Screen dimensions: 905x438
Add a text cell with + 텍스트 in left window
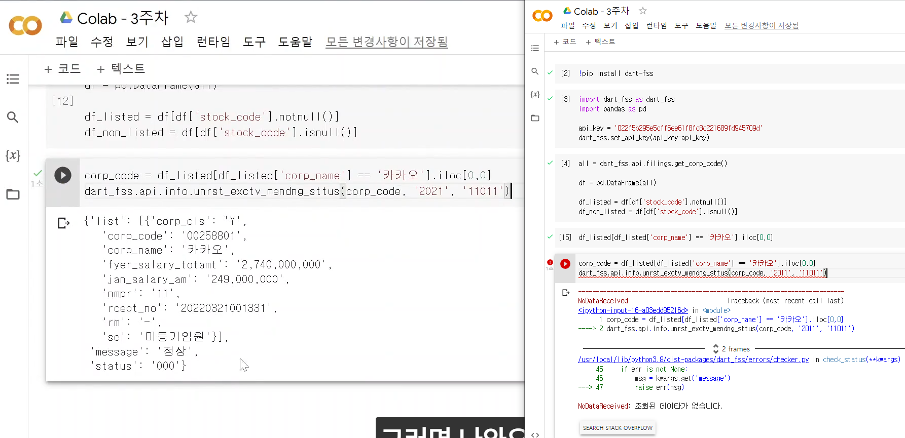coord(121,68)
